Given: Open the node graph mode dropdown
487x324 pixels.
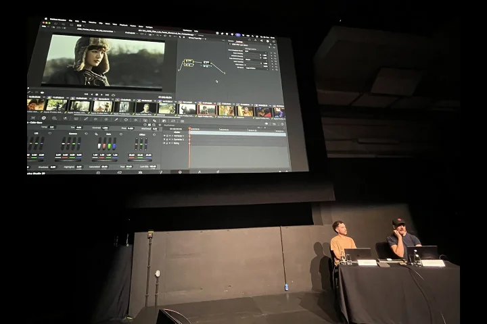Looking at the screenshot, I should (x=195, y=38).
